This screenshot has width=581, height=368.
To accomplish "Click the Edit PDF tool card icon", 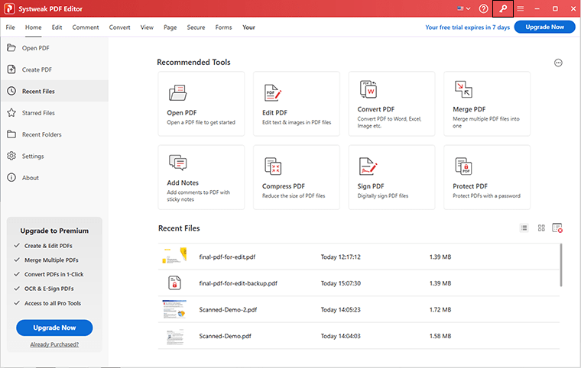I will pos(273,93).
